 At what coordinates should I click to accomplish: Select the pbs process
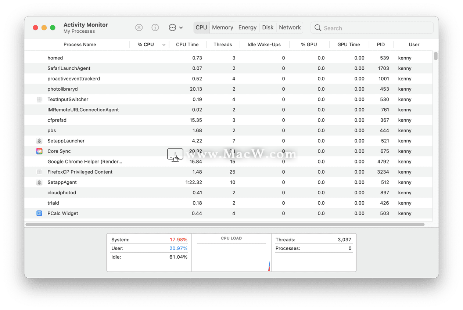coord(51,130)
